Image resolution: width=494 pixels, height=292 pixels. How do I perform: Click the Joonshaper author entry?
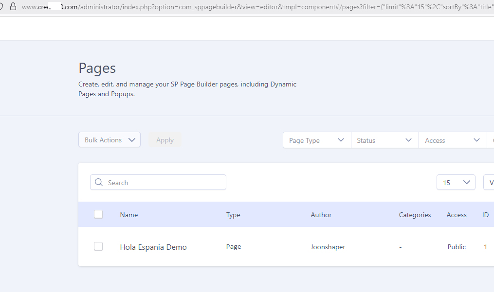(328, 247)
